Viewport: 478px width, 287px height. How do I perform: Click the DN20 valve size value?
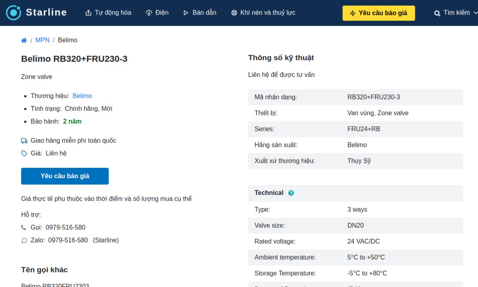(356, 225)
